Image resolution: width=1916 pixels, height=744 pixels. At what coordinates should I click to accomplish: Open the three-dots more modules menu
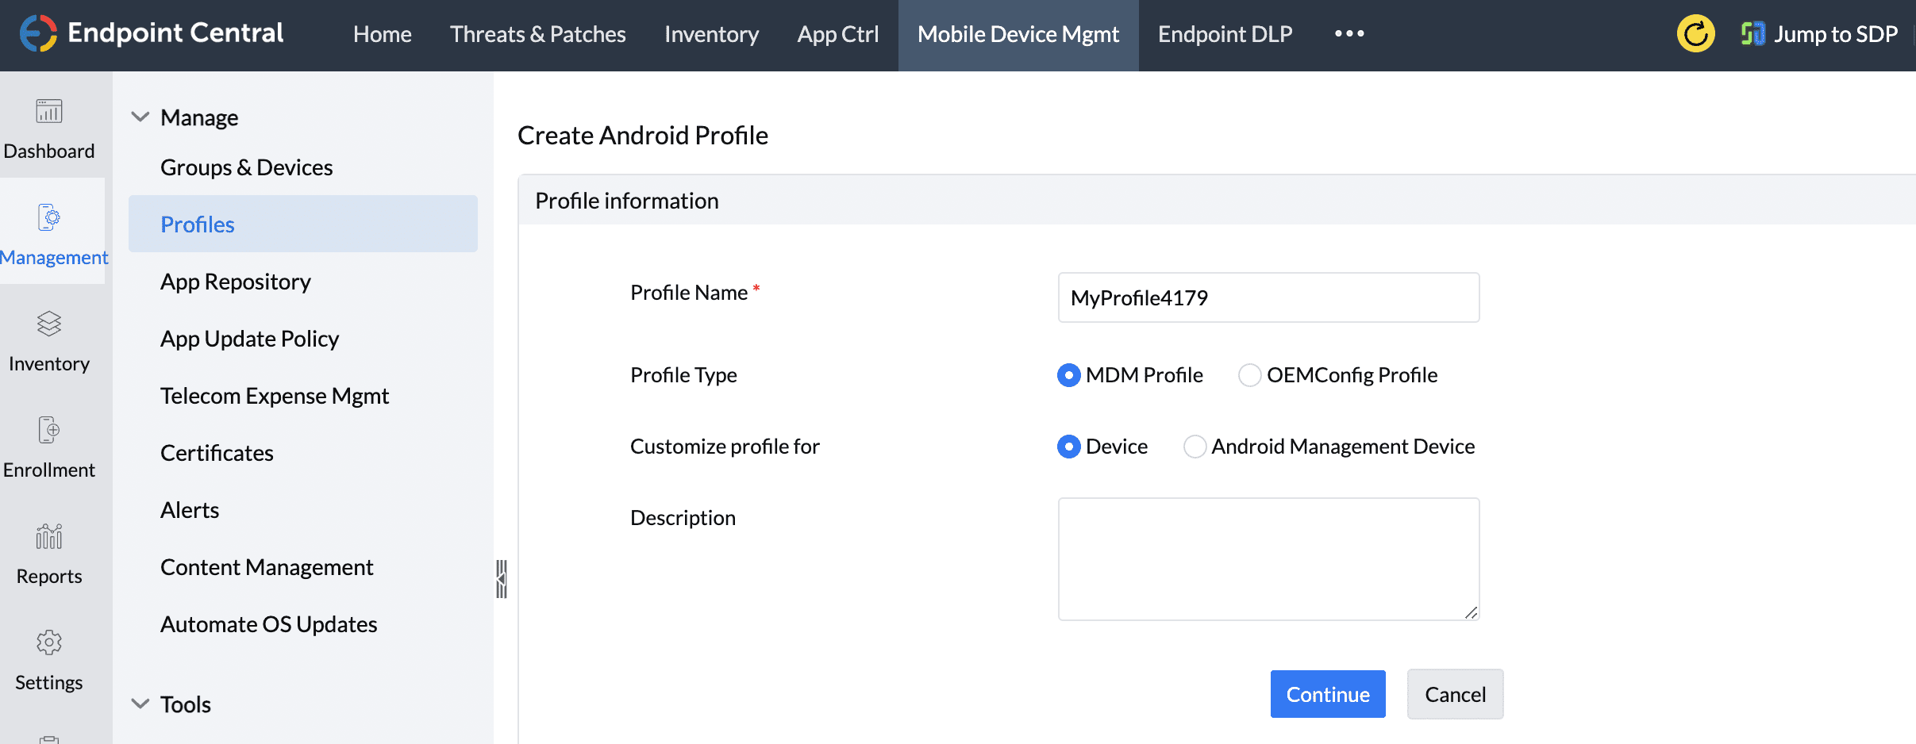tap(1349, 34)
